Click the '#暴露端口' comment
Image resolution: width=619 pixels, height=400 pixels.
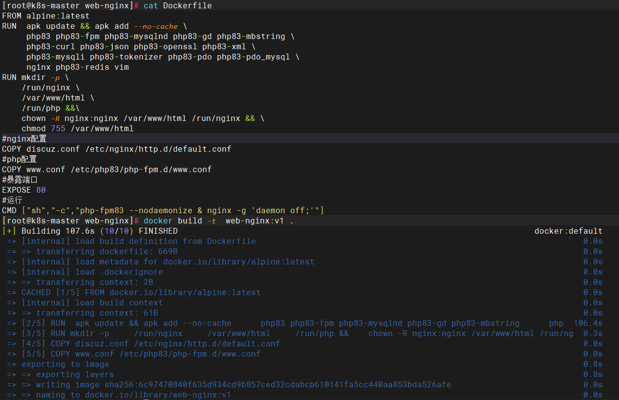(20, 180)
